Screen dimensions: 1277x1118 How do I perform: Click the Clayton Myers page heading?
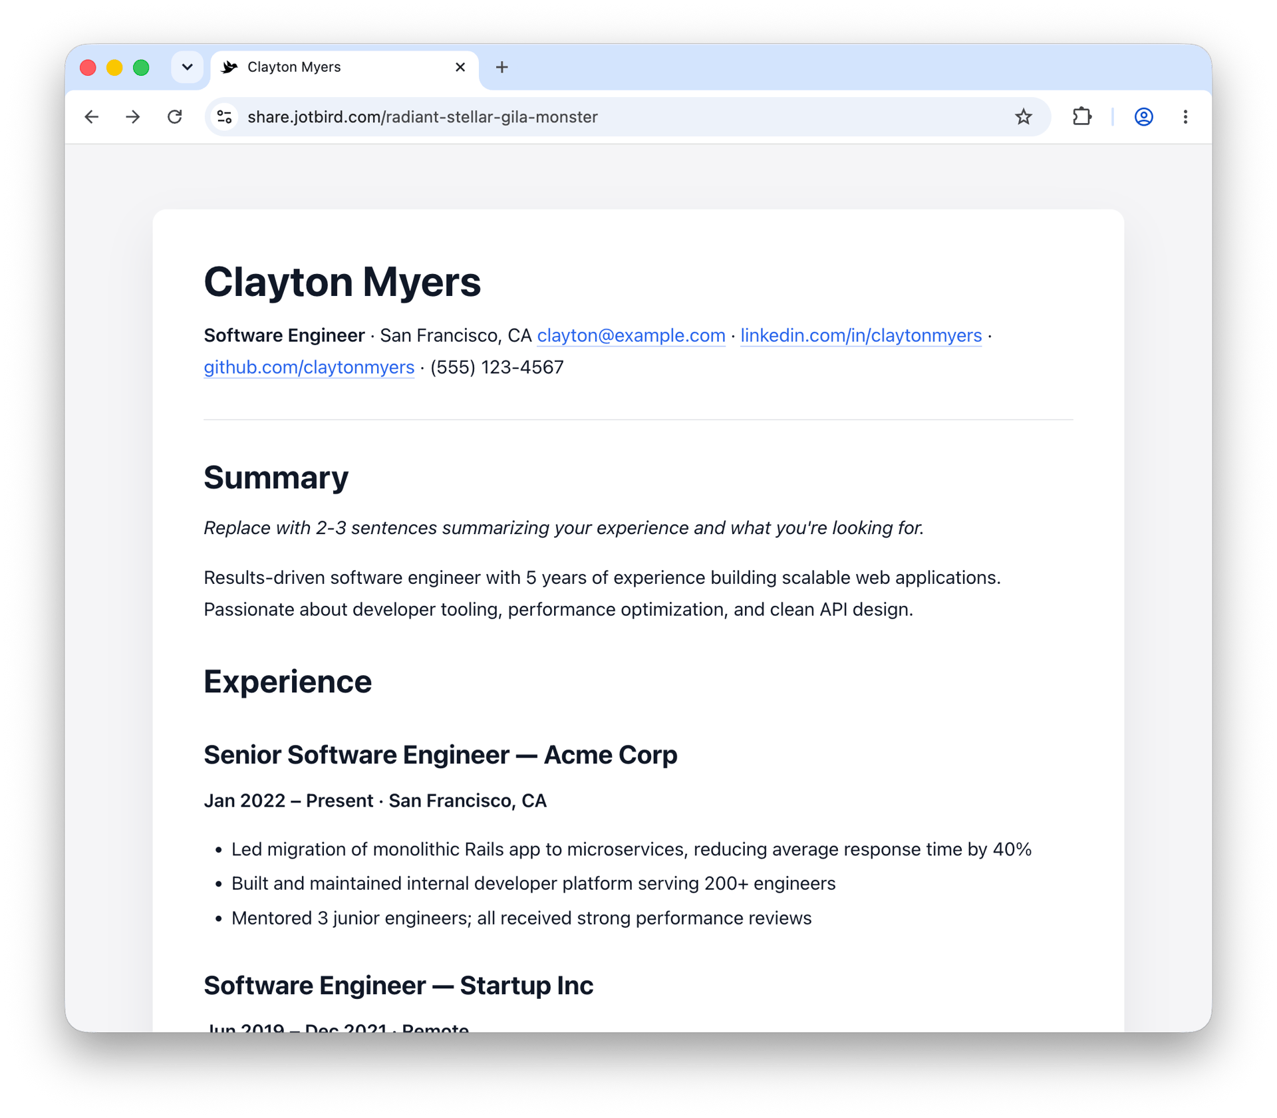[342, 282]
